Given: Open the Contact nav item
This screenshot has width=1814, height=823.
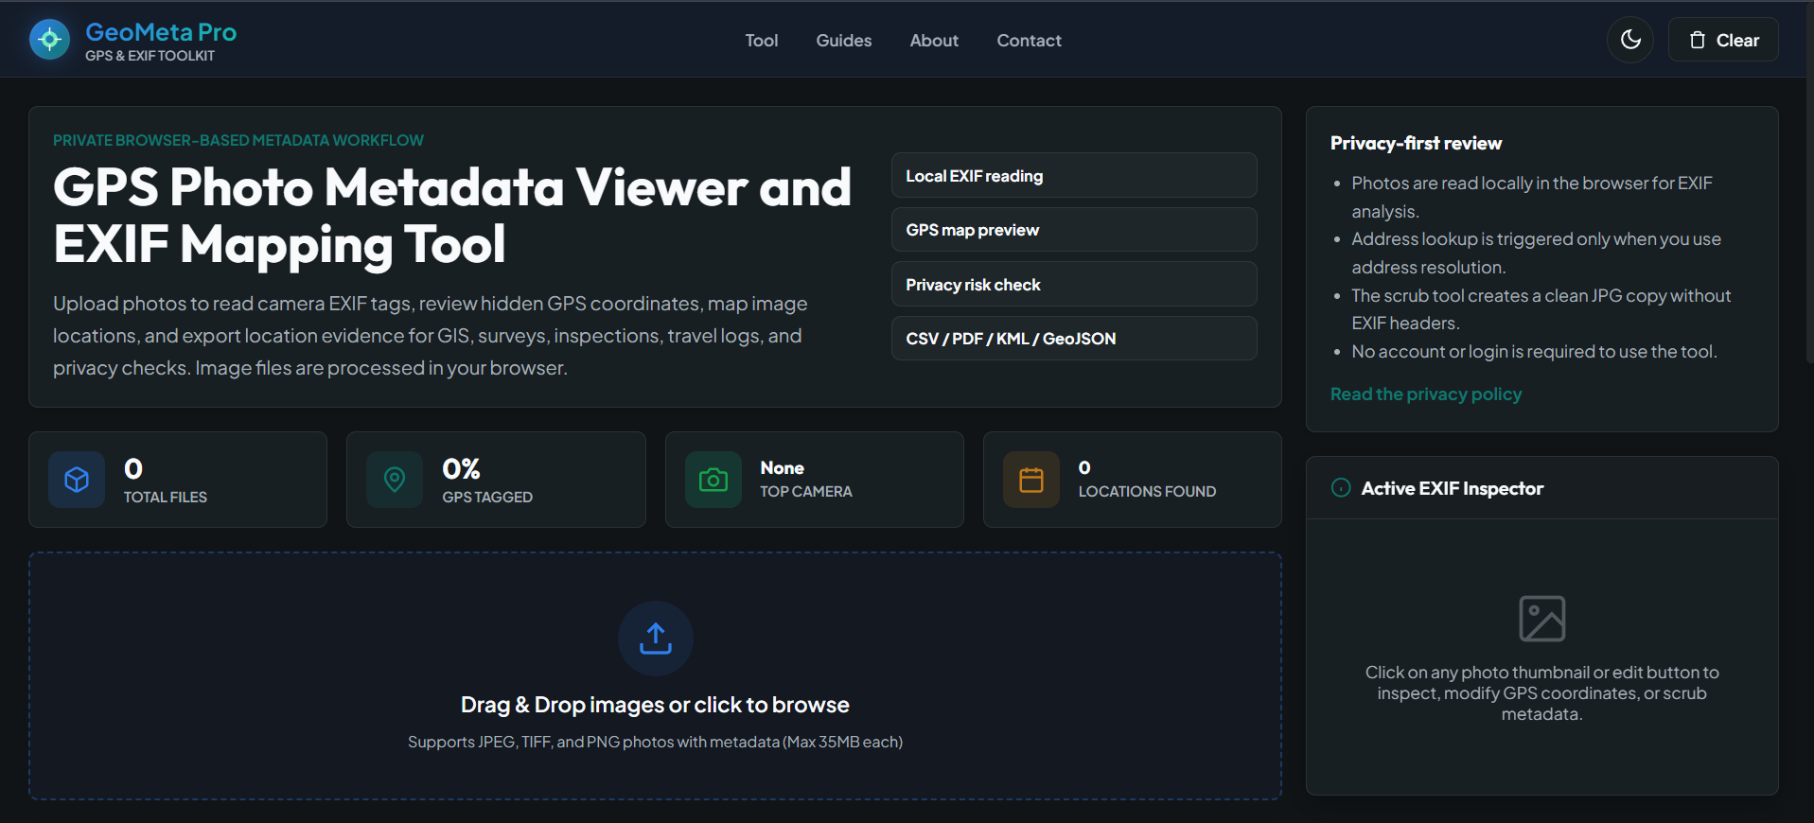Looking at the screenshot, I should (1029, 41).
